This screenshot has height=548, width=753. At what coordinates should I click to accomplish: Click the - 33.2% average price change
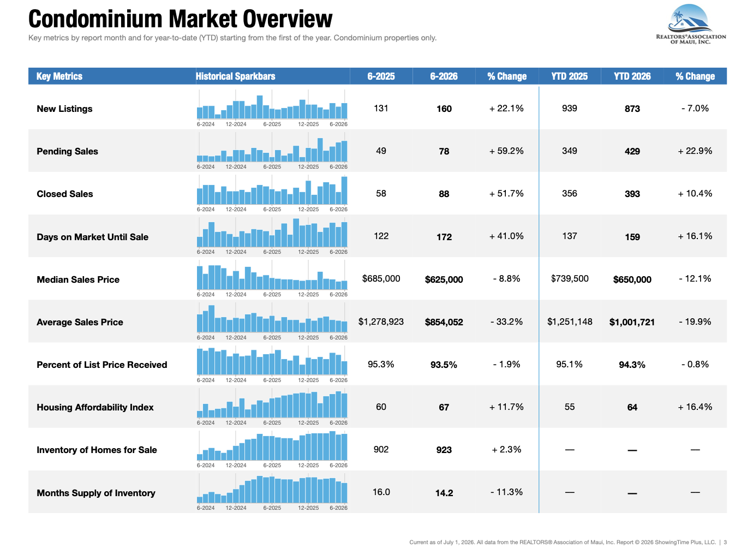click(506, 321)
